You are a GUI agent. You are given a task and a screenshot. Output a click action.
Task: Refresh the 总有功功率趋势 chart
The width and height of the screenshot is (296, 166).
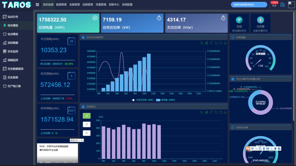(211, 43)
